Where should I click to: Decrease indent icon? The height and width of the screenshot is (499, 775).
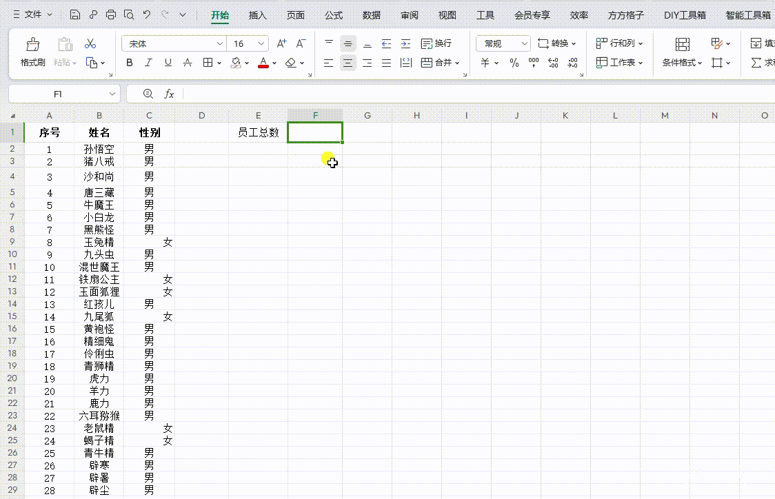(387, 43)
